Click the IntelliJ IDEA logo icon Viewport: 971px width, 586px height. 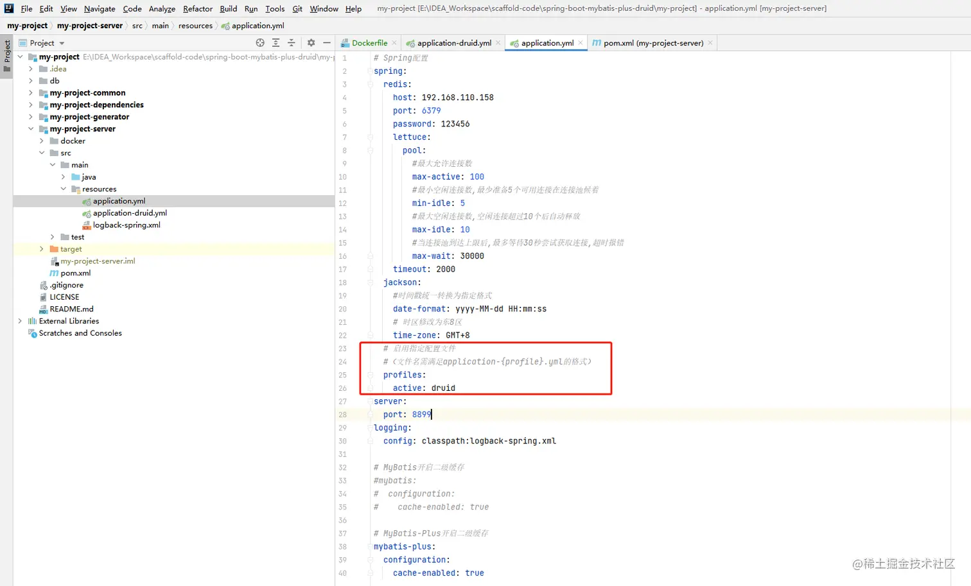8,8
